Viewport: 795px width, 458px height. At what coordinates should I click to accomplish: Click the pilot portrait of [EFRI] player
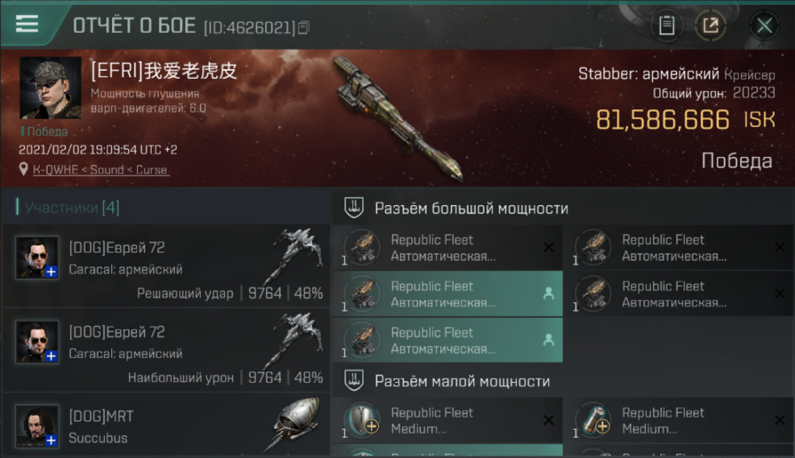pyautogui.click(x=50, y=88)
